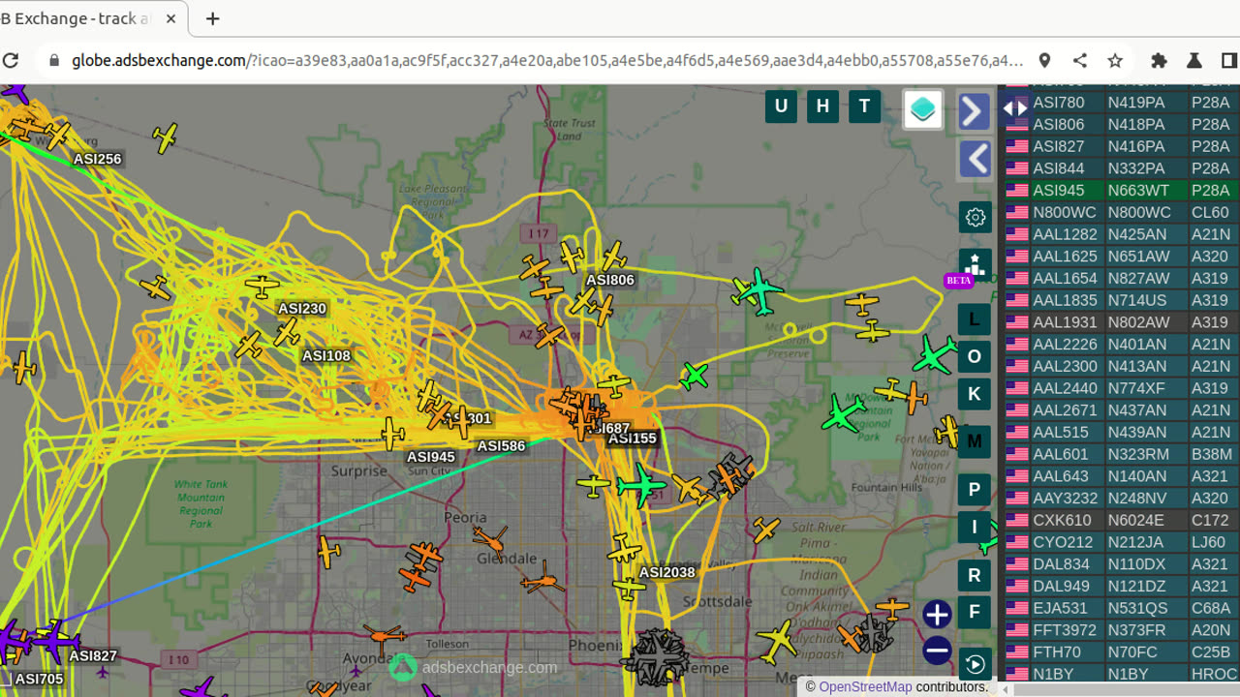The width and height of the screenshot is (1240, 697).
Task: Open the browser extensions puzzle icon
Action: 1159,60
